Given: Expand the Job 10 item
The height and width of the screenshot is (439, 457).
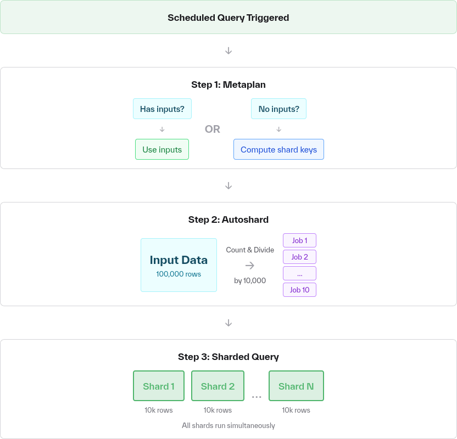Looking at the screenshot, I should click(x=299, y=290).
